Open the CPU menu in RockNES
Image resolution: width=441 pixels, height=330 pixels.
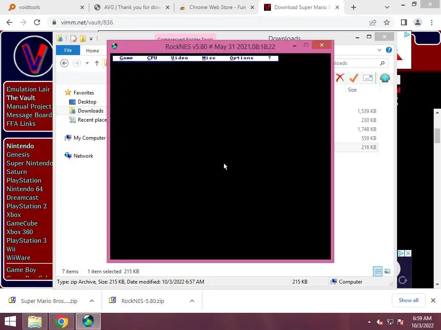point(152,58)
